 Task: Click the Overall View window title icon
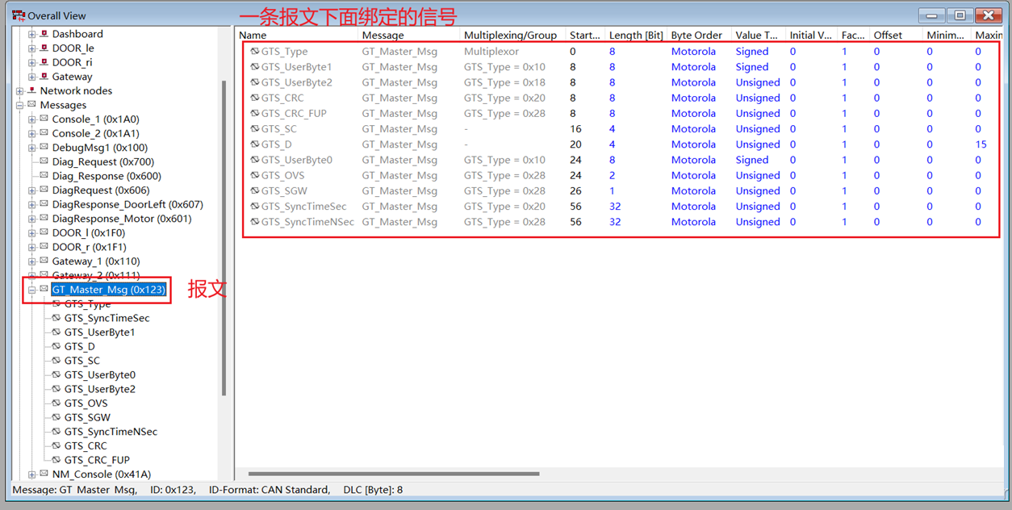18,15
